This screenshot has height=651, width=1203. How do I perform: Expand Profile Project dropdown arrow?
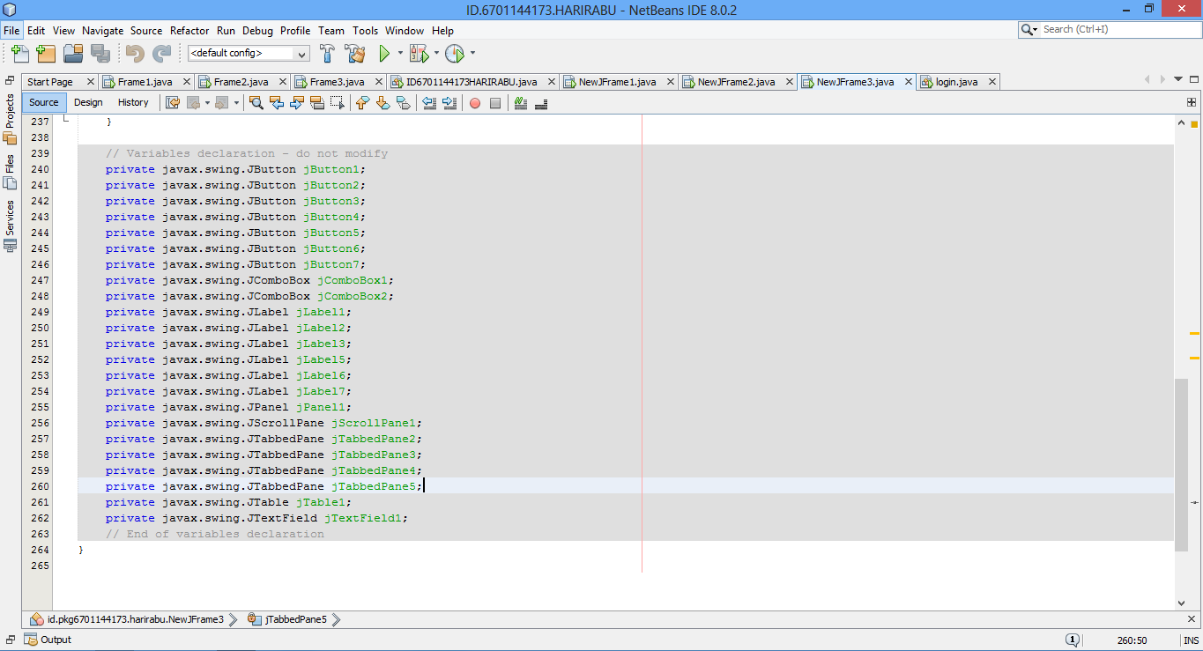point(472,54)
